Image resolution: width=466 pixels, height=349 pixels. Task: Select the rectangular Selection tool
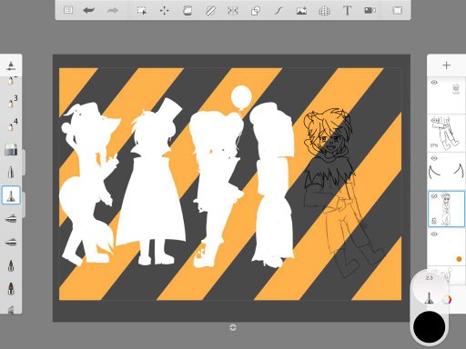point(141,11)
